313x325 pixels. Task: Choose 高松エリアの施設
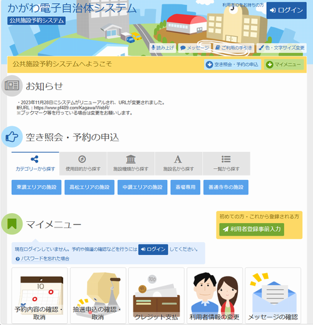90,187
